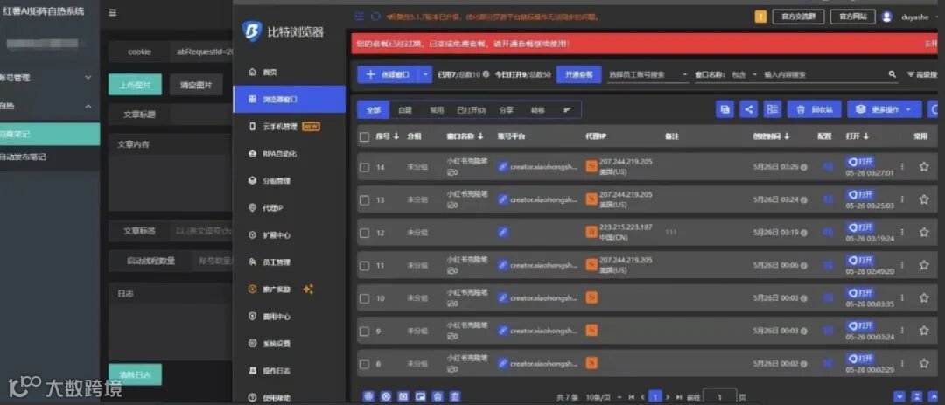945x405 pixels.
Task: Expand the dropdown arrow beside 创建窗口
Action: coord(426,74)
